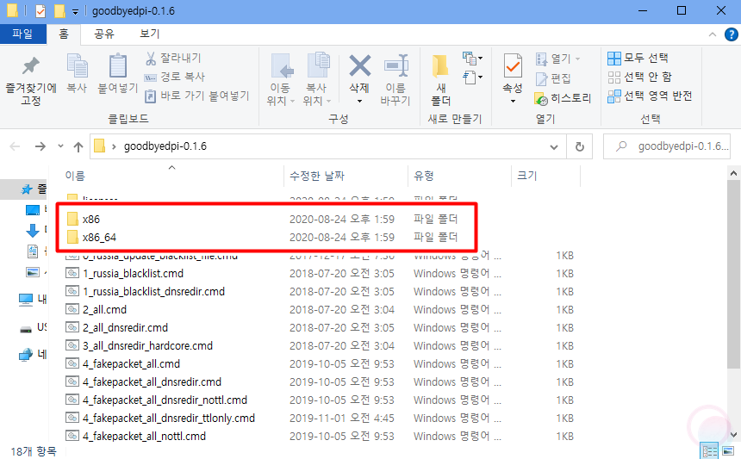Click Quick Access toolbar new folder icon

59,11
